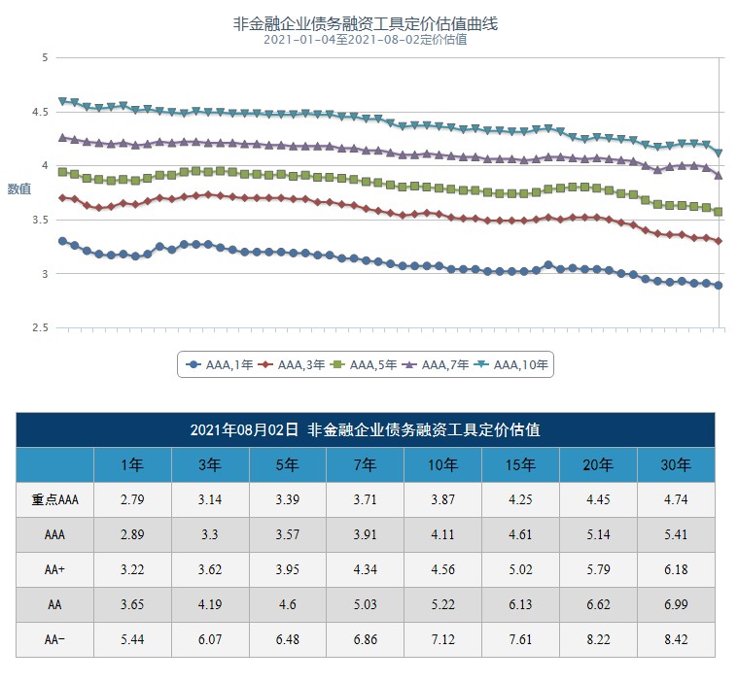738x683 pixels.
Task: Click the AA+ row label
Action: point(54,570)
